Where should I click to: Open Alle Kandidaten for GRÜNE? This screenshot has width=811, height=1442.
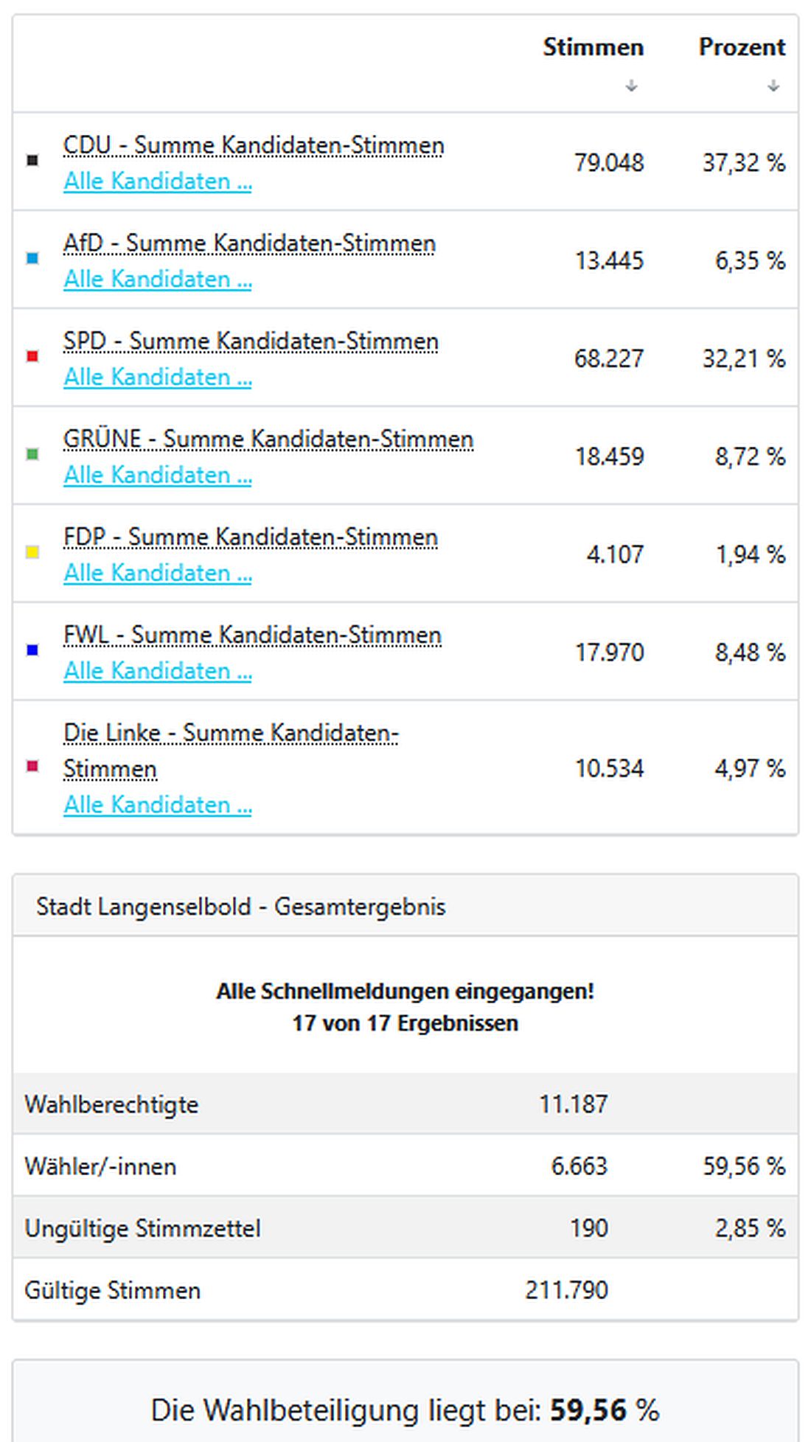tap(158, 475)
